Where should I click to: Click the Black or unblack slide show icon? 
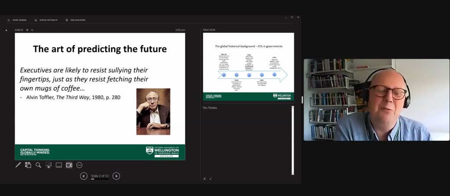[x=48, y=165]
